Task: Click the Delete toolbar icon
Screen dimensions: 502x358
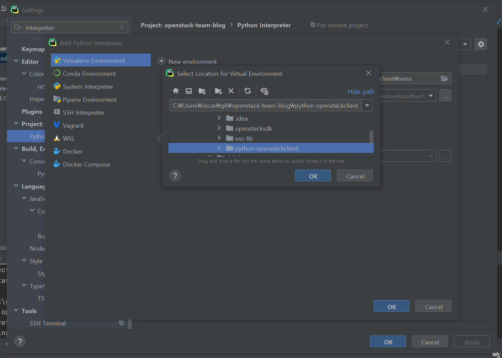Action: pyautogui.click(x=231, y=91)
